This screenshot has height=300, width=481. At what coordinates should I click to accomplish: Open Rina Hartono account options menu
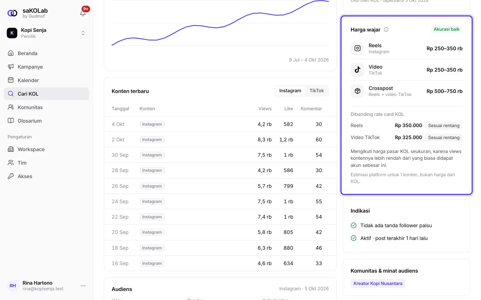click(x=83, y=286)
